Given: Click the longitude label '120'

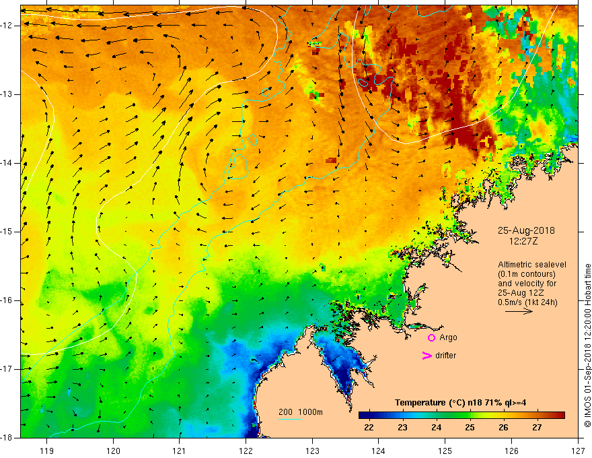Looking at the screenshot, I should 113,451.
